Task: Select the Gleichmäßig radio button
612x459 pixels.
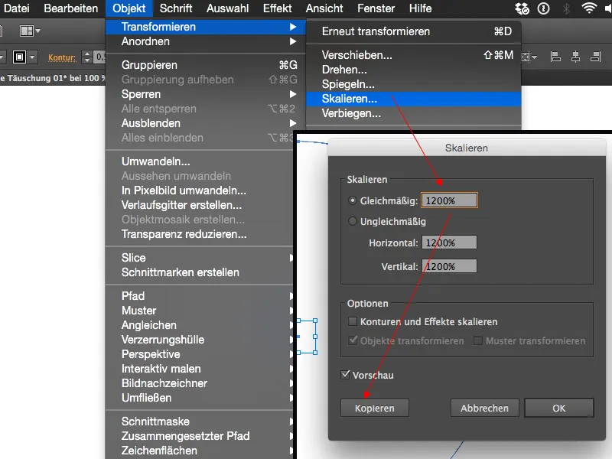Action: (x=353, y=200)
